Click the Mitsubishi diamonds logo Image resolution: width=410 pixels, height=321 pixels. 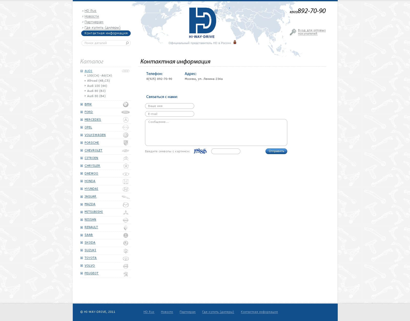126,212
